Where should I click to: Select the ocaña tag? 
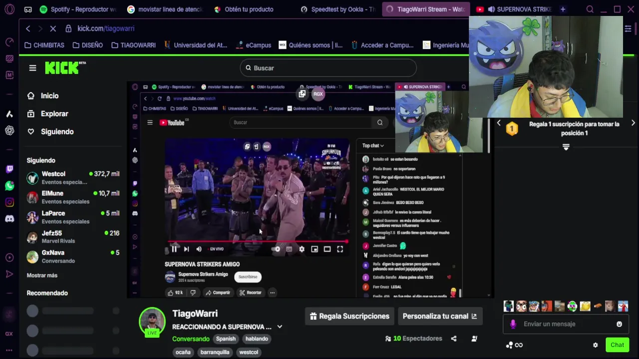[x=183, y=352]
